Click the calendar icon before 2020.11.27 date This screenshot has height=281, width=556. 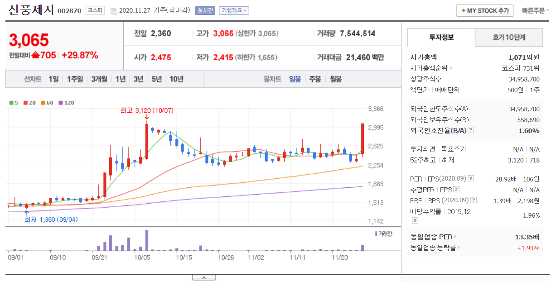113,11
